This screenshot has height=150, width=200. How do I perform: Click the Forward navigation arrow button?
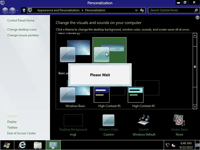[12, 10]
